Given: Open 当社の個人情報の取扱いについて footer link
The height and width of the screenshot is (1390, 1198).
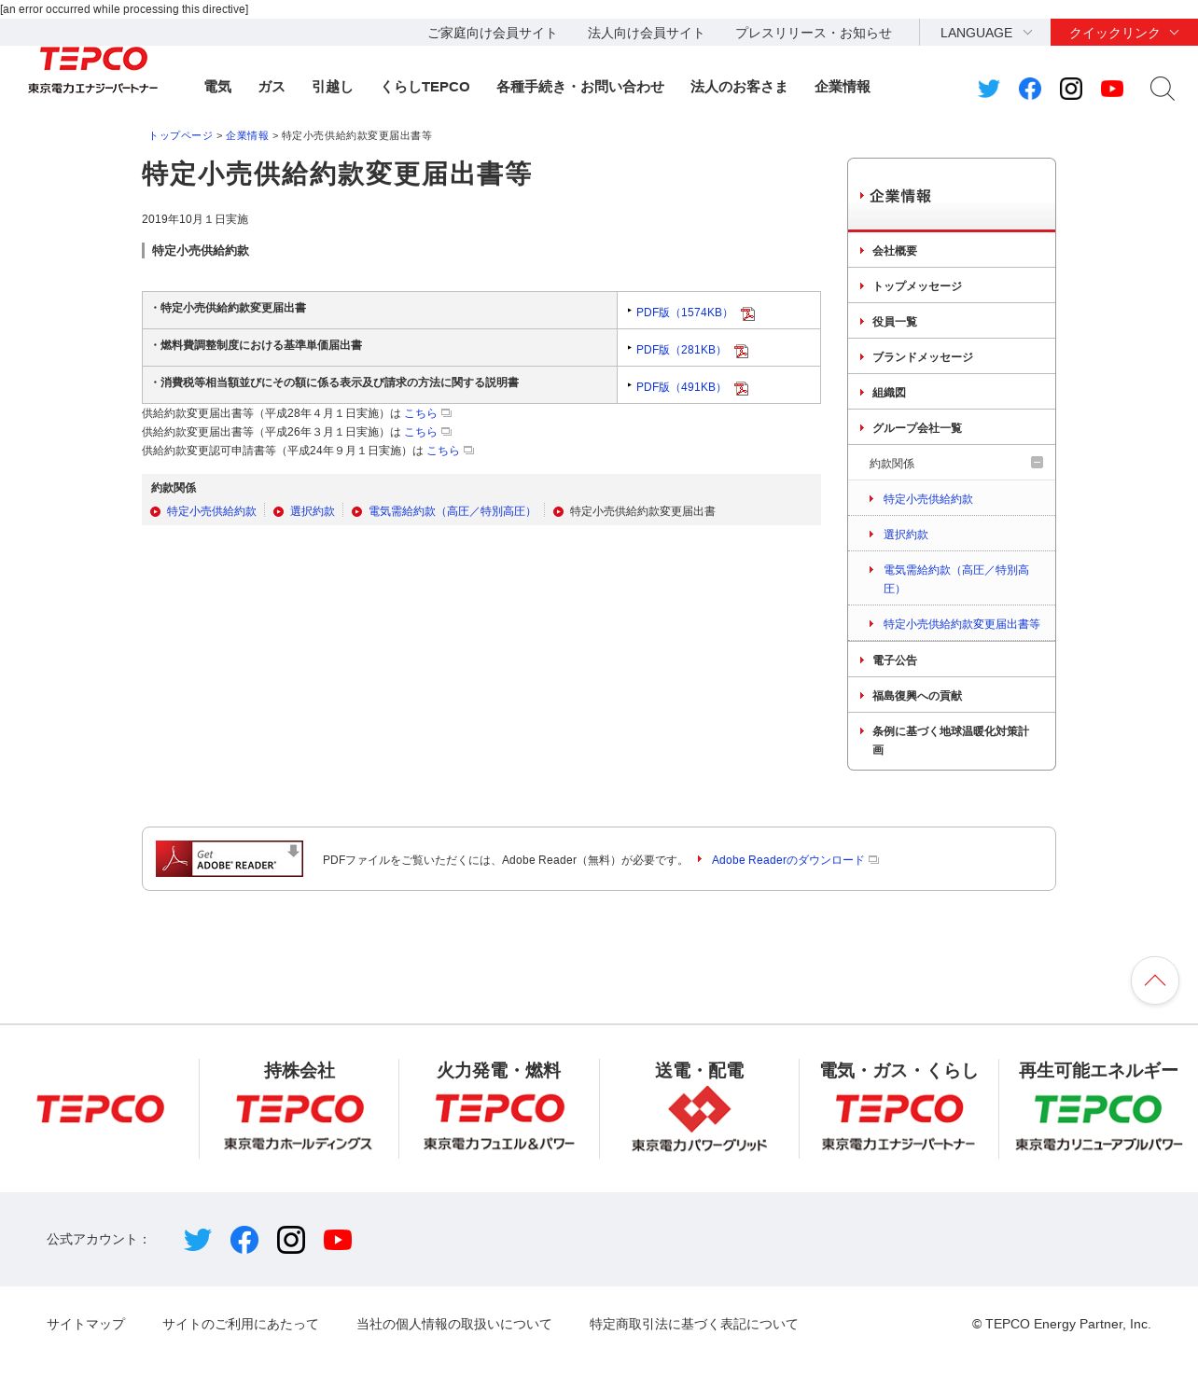Looking at the screenshot, I should 454,1324.
